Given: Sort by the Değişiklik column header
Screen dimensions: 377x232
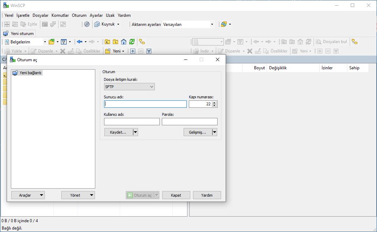Looking at the screenshot, I should click(x=293, y=68).
